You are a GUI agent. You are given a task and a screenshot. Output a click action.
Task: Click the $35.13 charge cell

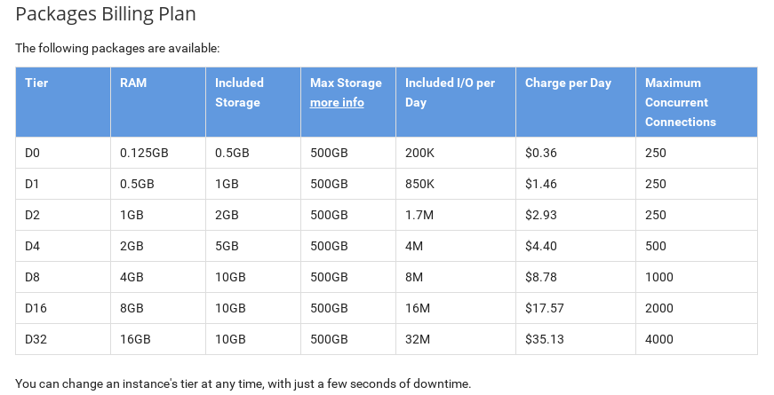tap(544, 339)
